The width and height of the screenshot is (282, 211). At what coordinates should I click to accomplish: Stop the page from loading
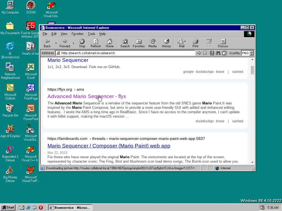(x=82, y=43)
